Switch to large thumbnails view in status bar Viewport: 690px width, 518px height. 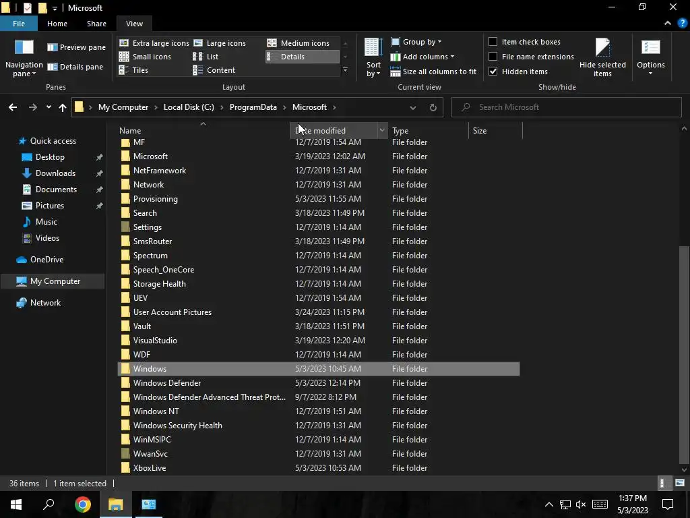tap(680, 483)
